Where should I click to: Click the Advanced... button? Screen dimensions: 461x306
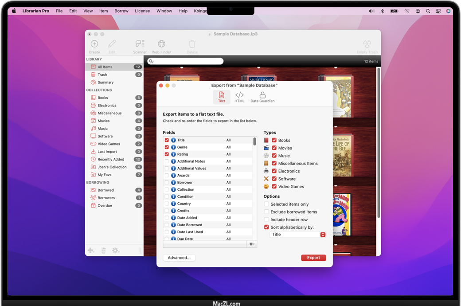point(179,258)
